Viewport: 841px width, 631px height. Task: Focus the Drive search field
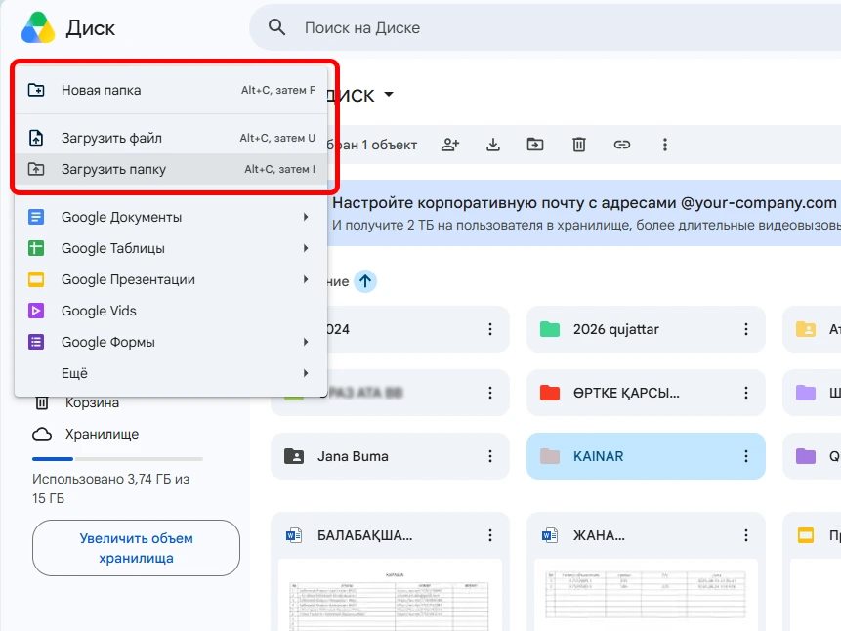click(x=545, y=28)
